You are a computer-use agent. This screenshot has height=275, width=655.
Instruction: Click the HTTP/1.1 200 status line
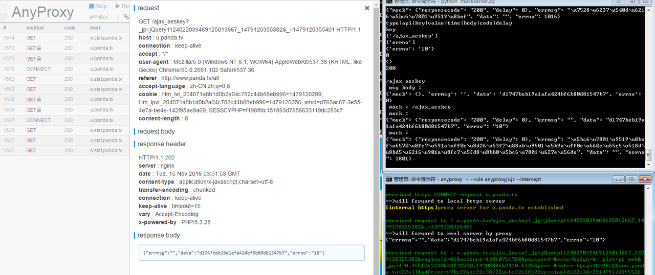(x=157, y=158)
